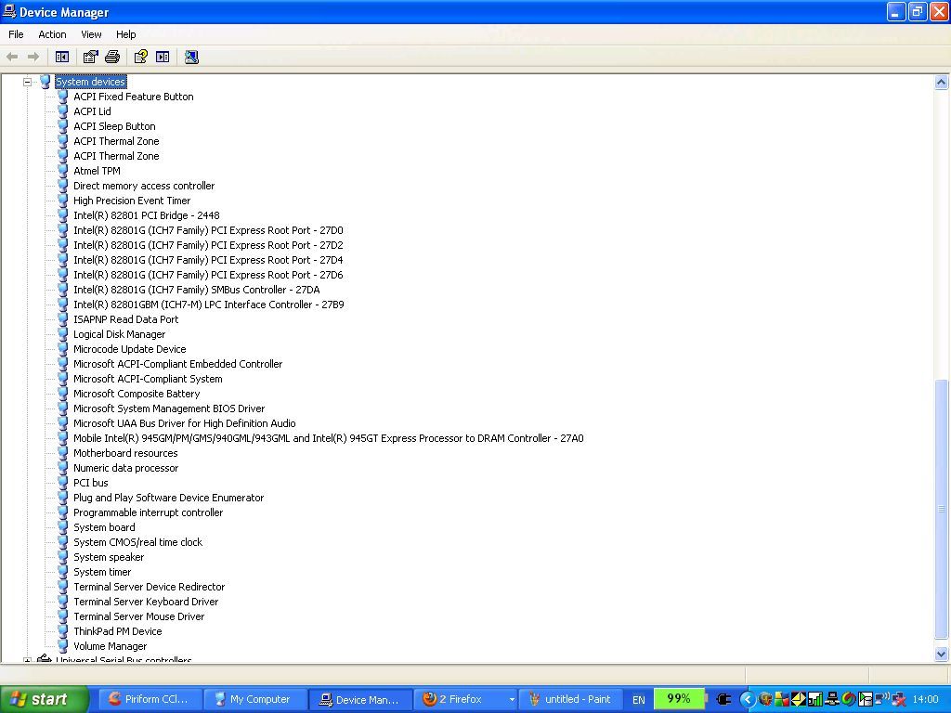Select Programmable interrupt controller
The width and height of the screenshot is (951, 713).
point(148,512)
